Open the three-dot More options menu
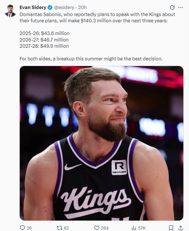 pyautogui.click(x=181, y=7)
